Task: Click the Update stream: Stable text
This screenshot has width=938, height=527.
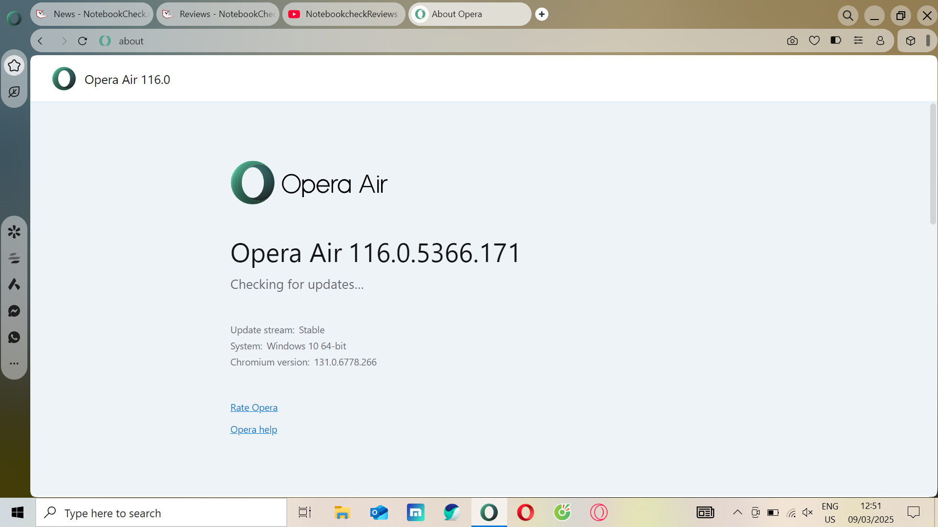Action: pyautogui.click(x=277, y=330)
